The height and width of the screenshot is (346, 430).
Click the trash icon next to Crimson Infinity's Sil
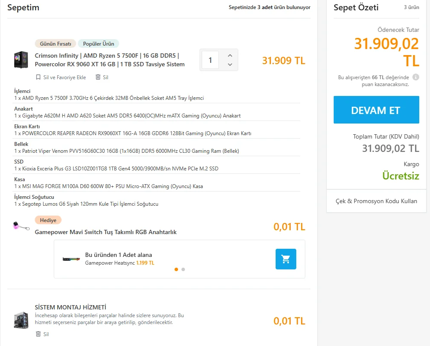coord(98,77)
